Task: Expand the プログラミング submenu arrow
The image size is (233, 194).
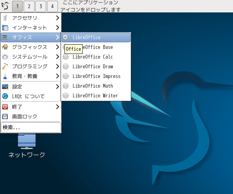Action: click(57, 66)
